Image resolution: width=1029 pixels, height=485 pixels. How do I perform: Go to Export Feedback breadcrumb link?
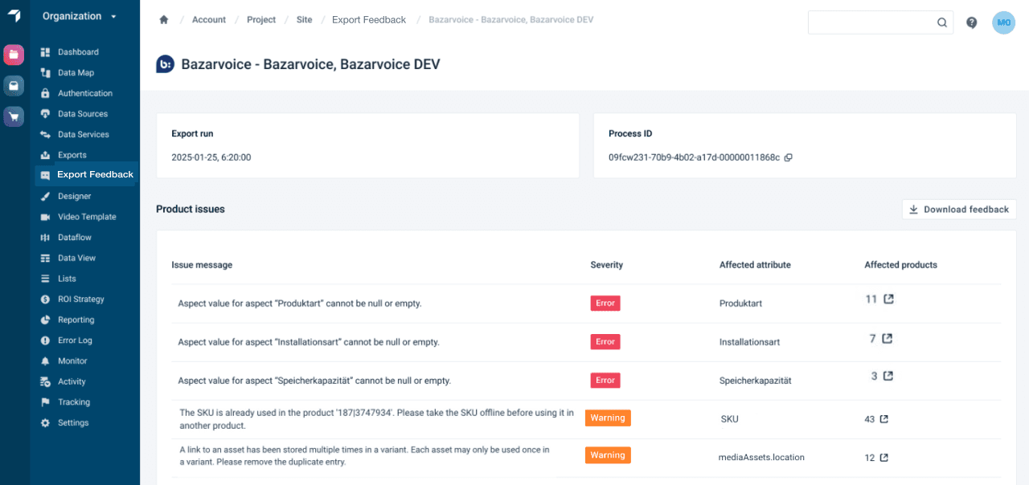pos(369,20)
